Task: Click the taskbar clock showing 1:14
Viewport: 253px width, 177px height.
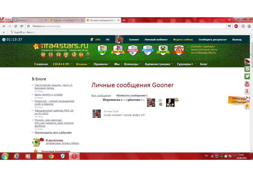Action: pos(242,156)
